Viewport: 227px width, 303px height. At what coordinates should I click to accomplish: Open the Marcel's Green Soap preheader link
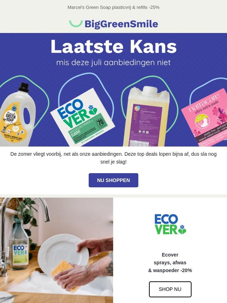113,7
